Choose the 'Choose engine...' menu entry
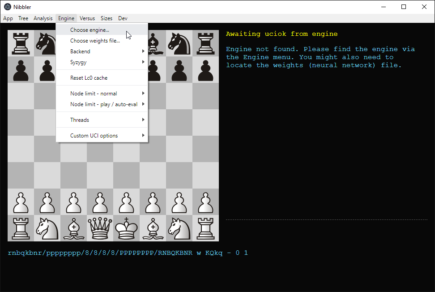The image size is (435, 292). [x=90, y=30]
